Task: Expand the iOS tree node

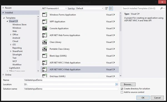Action: tap(11, 44)
